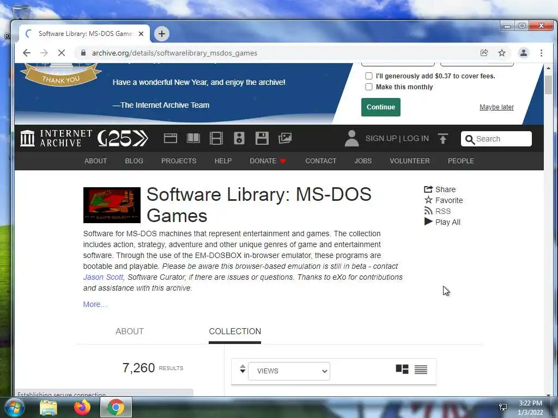Expand description with More link

click(95, 304)
